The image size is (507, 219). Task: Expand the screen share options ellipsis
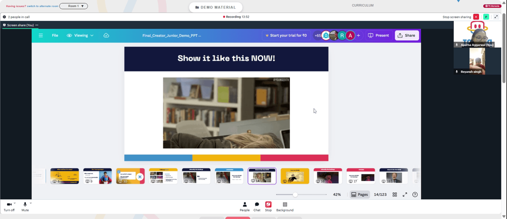click(x=37, y=25)
